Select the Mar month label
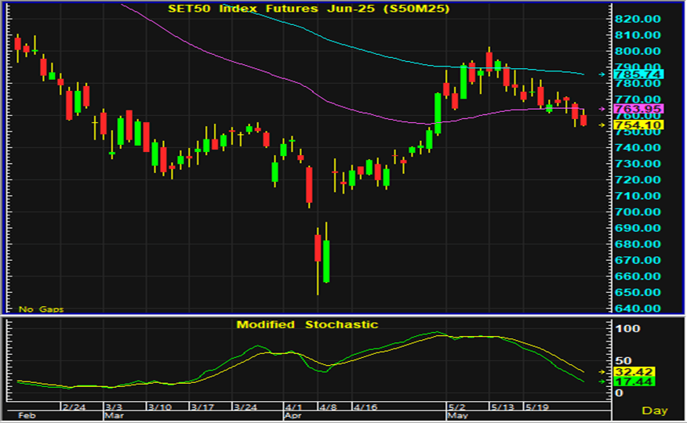The image size is (687, 423). point(114,418)
